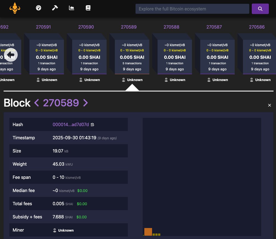276x239 pixels.
Task: Open the 000014...ad7d07d hash link
Action: (71, 124)
